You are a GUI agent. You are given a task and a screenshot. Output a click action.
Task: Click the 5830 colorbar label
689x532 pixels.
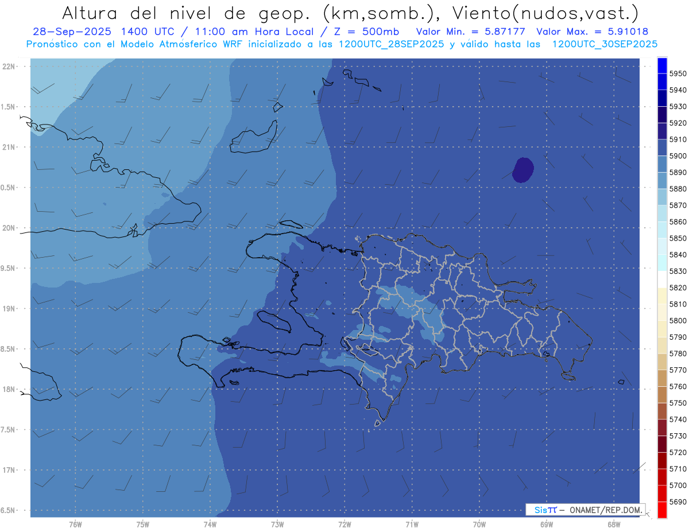[x=678, y=271]
